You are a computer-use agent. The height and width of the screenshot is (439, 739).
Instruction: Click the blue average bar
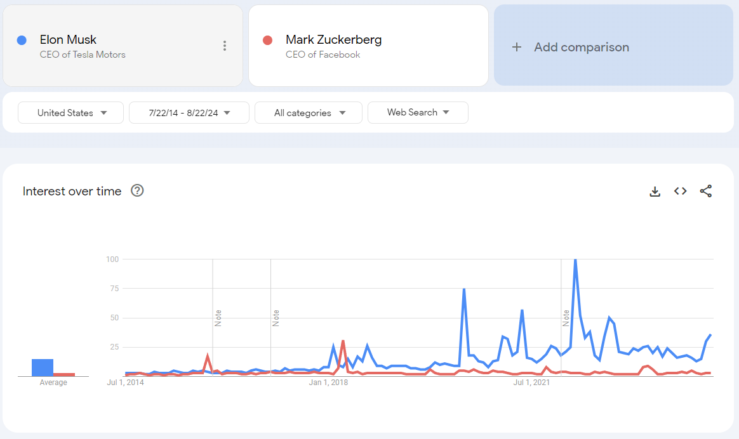[x=43, y=367]
